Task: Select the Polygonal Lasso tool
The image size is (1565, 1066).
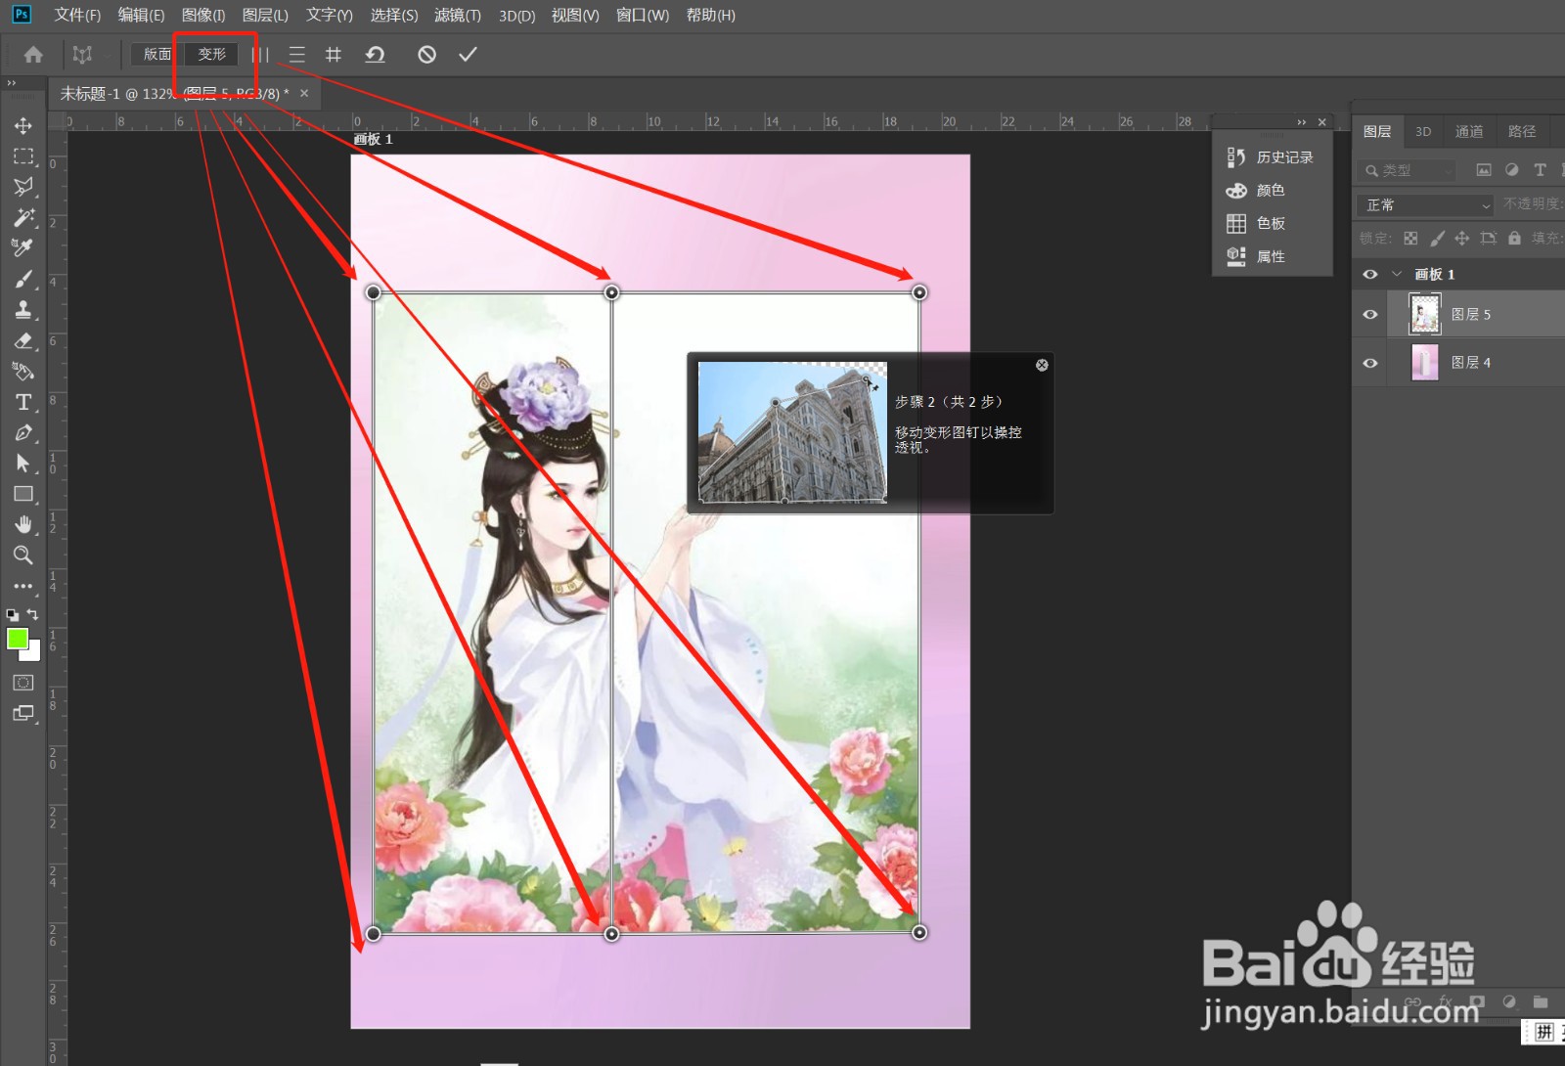Action: coord(23,187)
